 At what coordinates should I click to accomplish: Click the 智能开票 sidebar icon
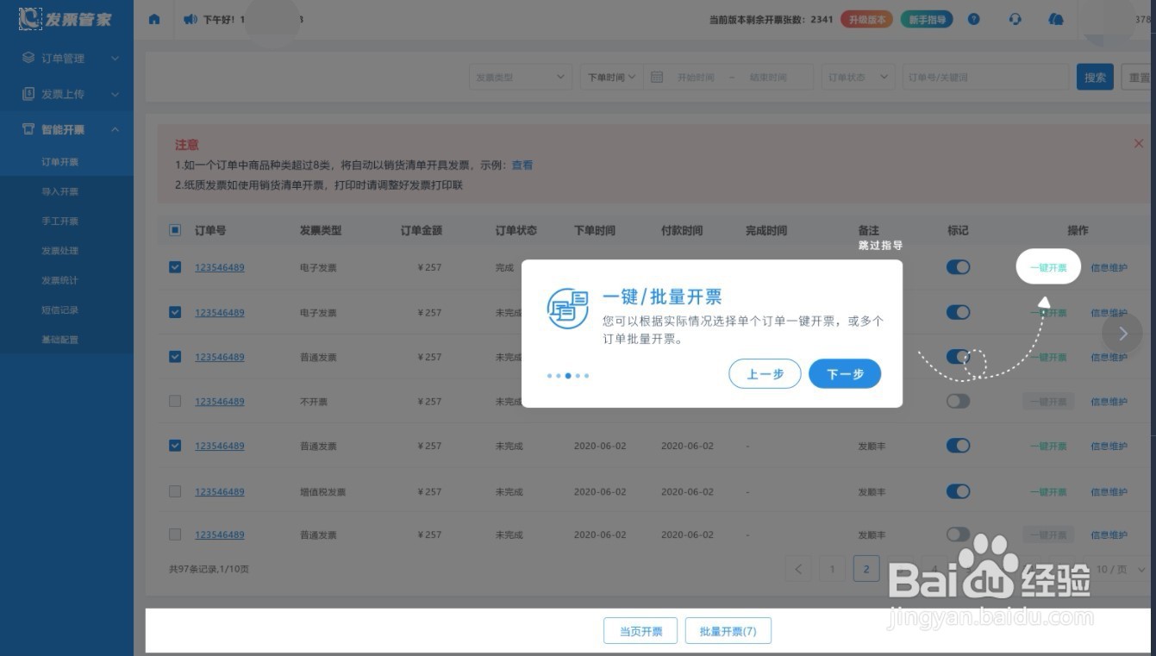coord(28,129)
